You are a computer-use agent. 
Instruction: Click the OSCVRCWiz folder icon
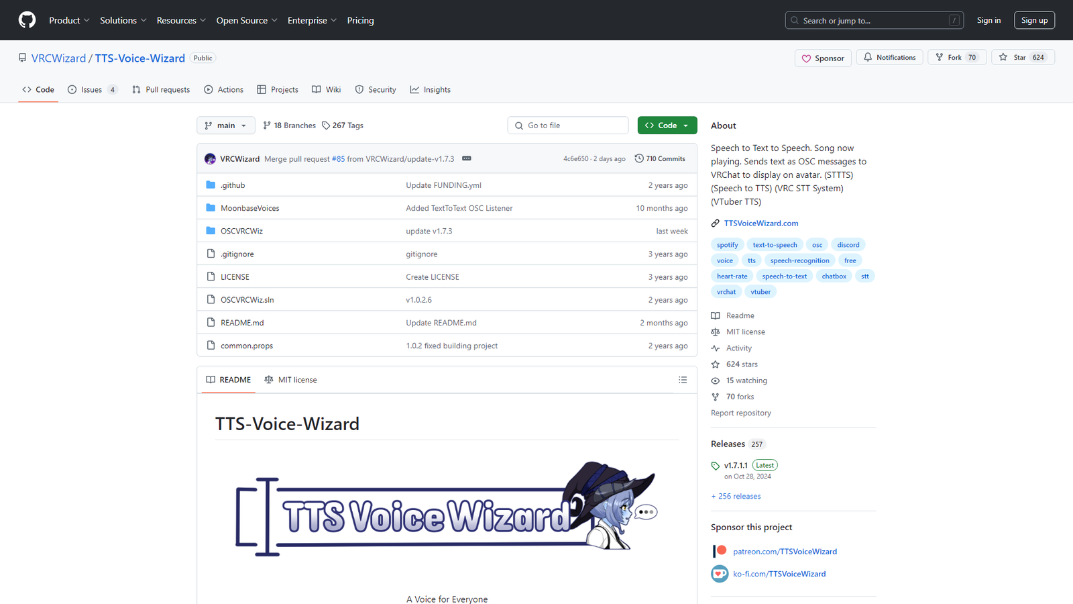pyautogui.click(x=211, y=231)
